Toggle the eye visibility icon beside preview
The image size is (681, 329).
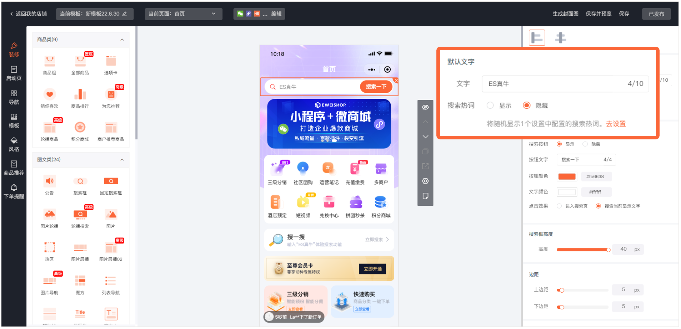(x=425, y=107)
